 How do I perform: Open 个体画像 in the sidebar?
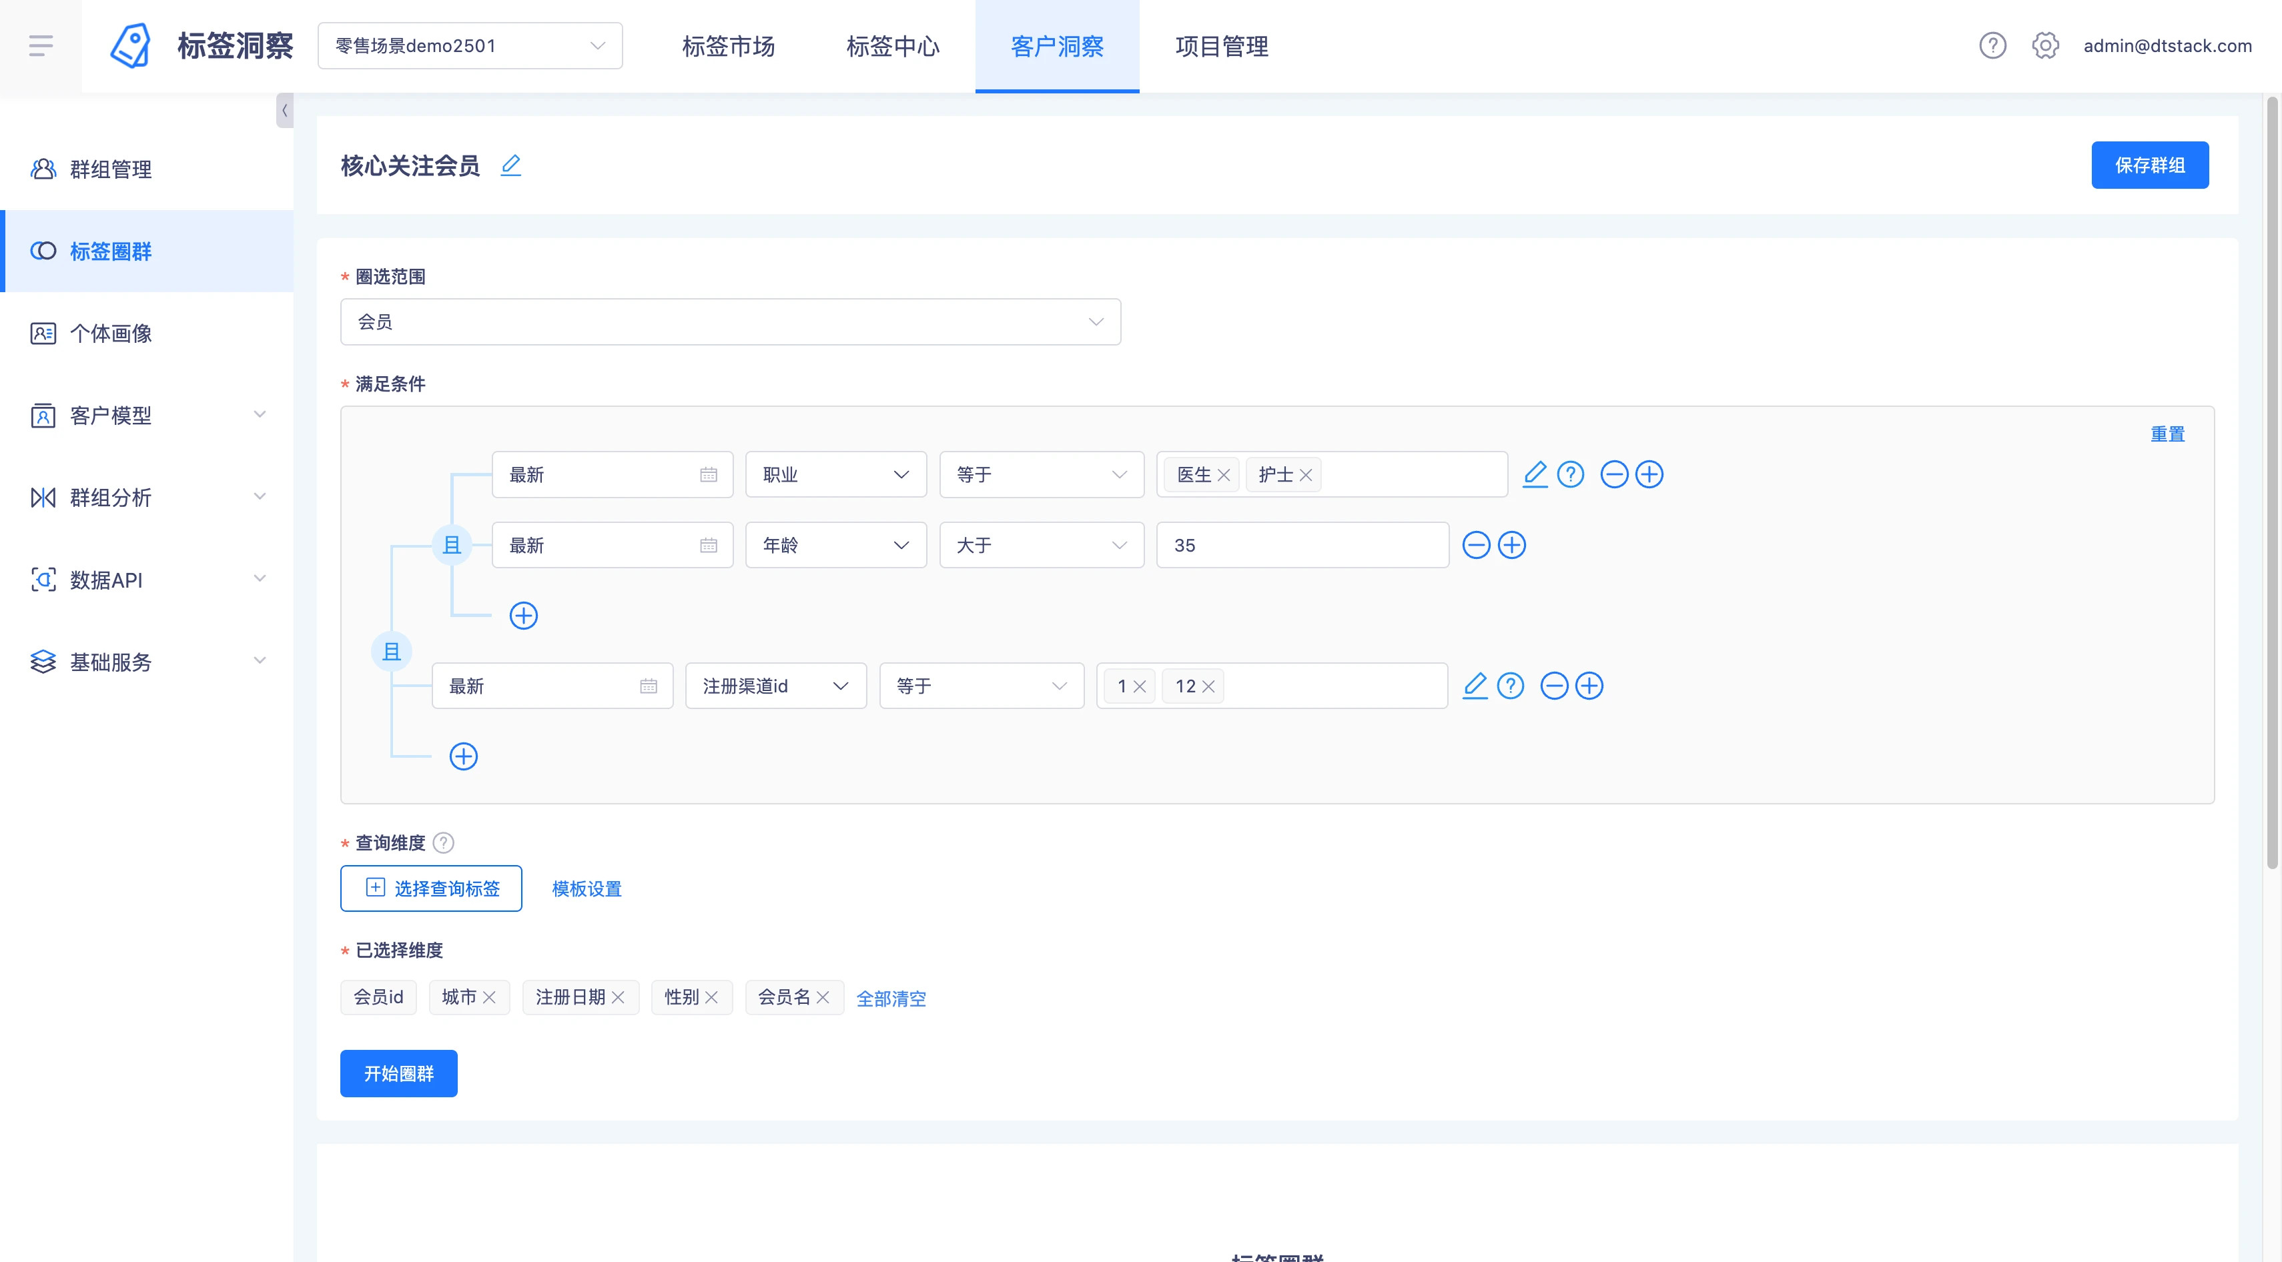147,333
